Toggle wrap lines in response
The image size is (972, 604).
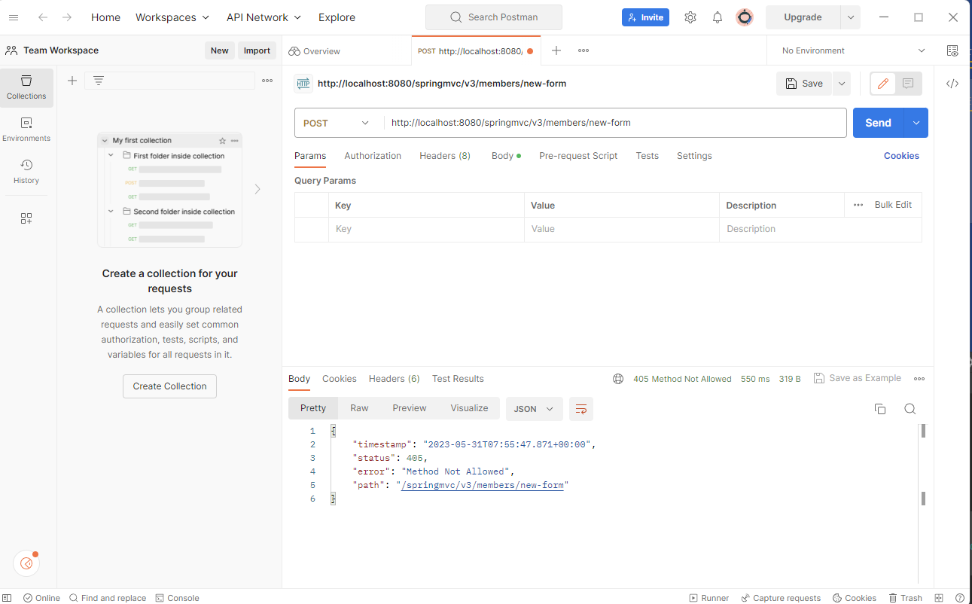tap(581, 409)
